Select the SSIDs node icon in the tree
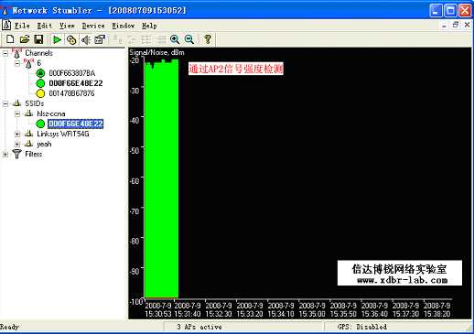Screen dimensions: 474x334 coord(16,103)
